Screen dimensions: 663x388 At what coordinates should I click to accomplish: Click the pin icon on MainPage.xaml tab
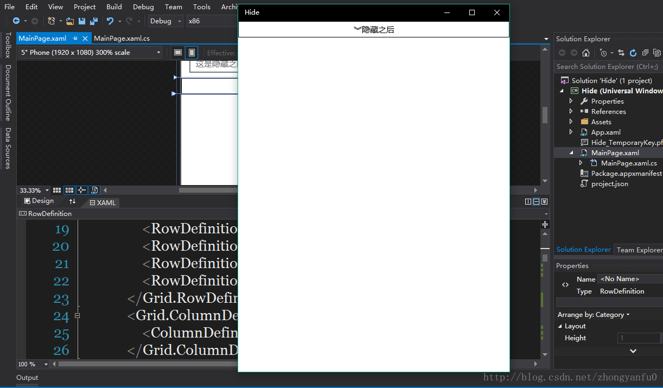pos(75,39)
